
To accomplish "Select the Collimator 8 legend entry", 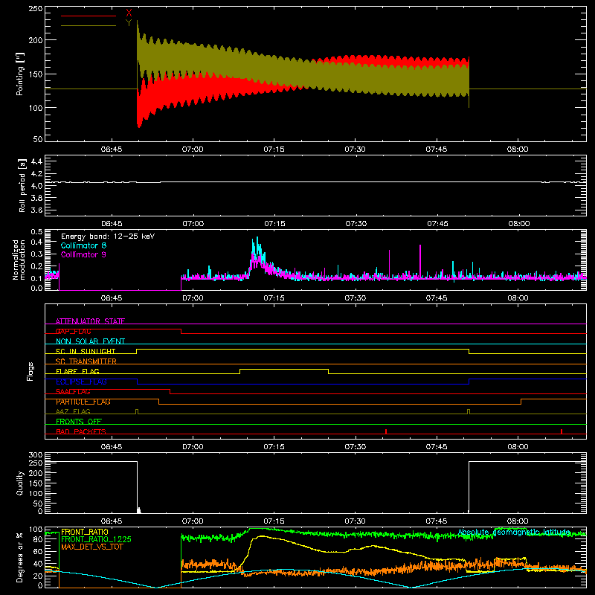I will pos(83,245).
